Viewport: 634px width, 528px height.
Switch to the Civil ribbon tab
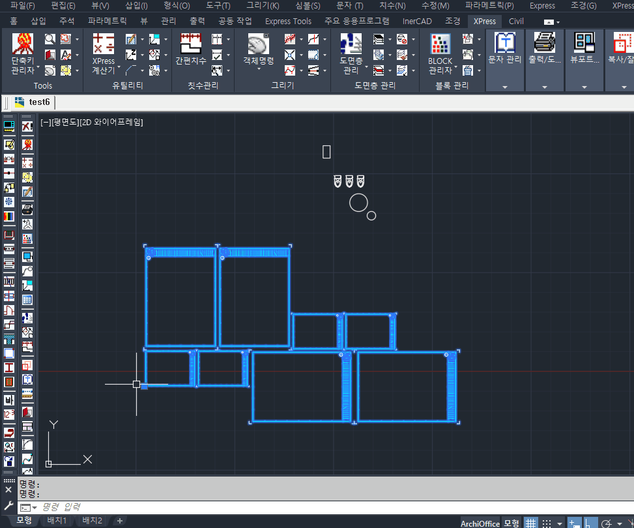point(516,21)
